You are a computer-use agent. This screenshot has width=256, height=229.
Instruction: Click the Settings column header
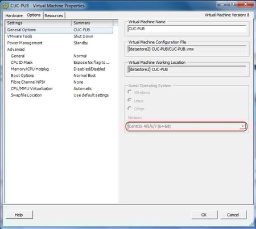point(38,23)
